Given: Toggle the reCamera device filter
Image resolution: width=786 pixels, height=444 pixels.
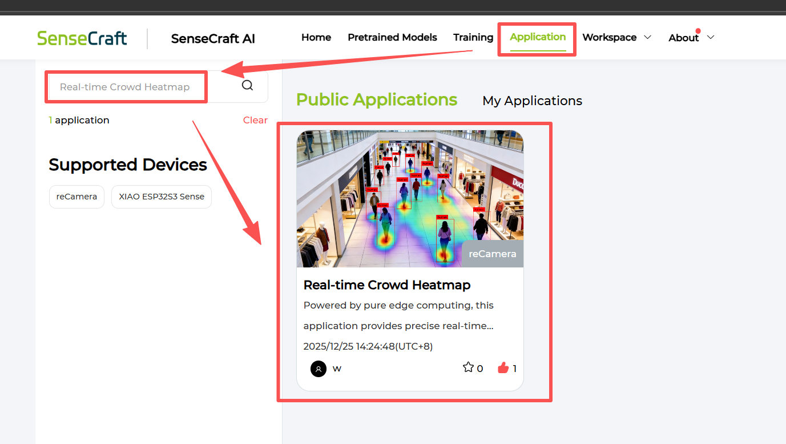Looking at the screenshot, I should point(76,197).
